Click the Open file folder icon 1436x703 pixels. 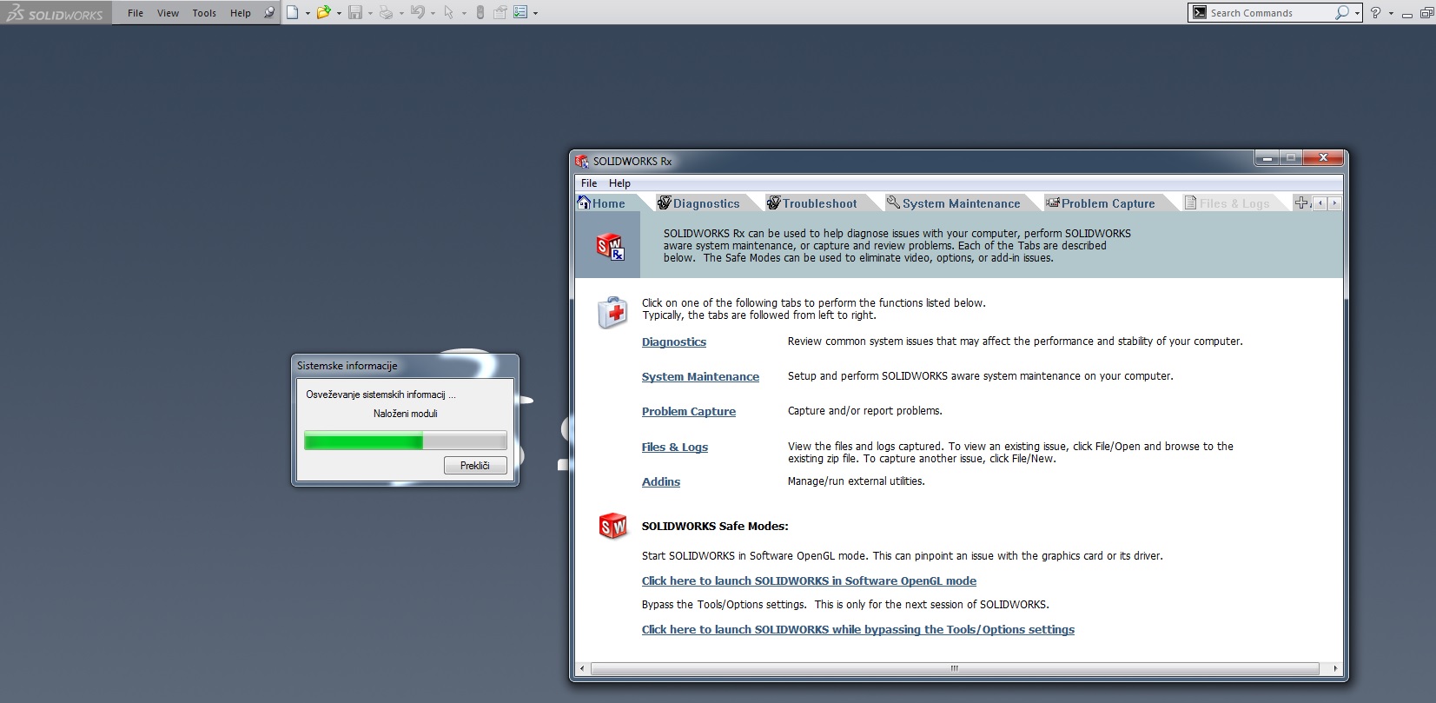click(323, 12)
